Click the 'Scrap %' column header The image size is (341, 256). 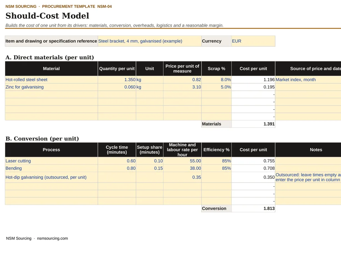click(217, 69)
